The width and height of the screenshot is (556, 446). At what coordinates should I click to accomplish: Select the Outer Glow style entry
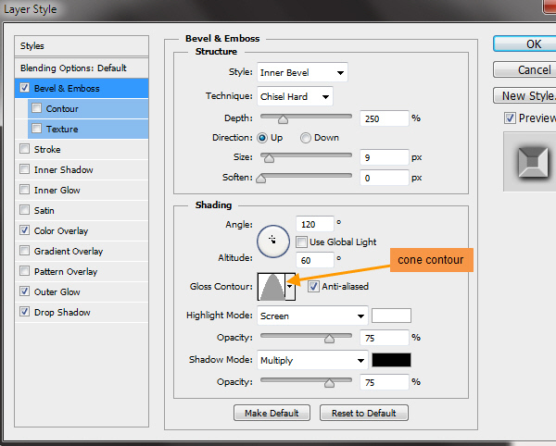57,291
